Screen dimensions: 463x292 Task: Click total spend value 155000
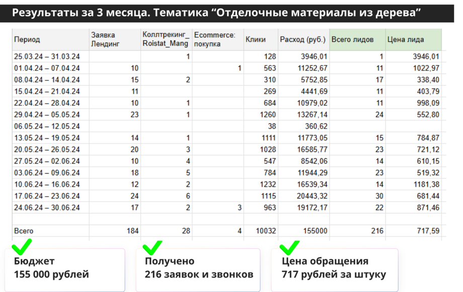coord(315,231)
